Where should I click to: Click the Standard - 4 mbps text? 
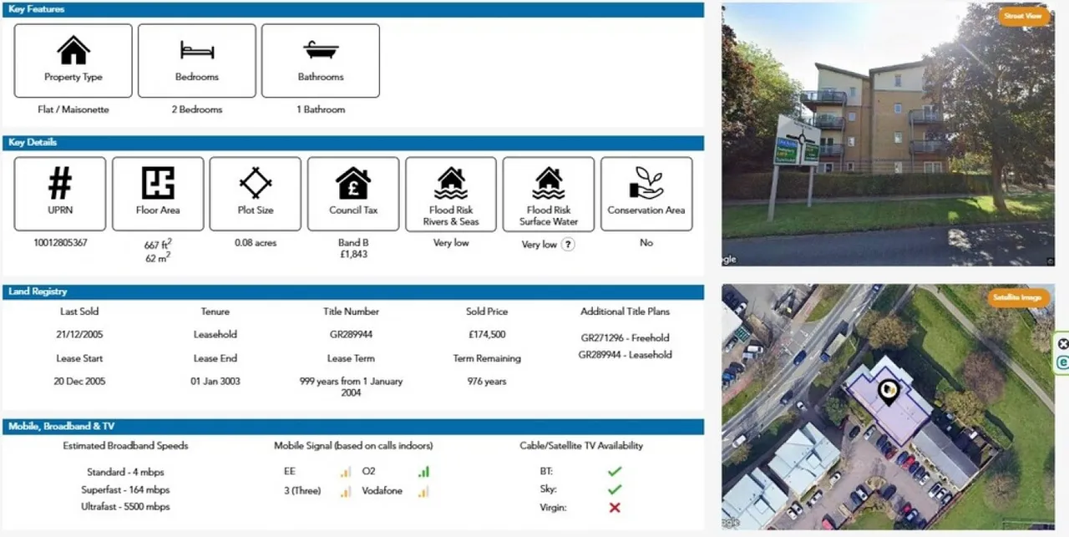coord(125,472)
